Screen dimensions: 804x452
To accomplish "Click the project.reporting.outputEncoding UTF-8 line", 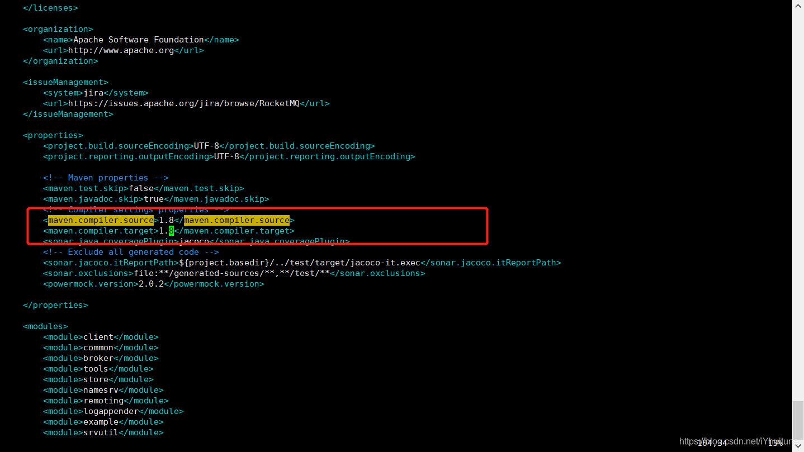I will (x=229, y=156).
